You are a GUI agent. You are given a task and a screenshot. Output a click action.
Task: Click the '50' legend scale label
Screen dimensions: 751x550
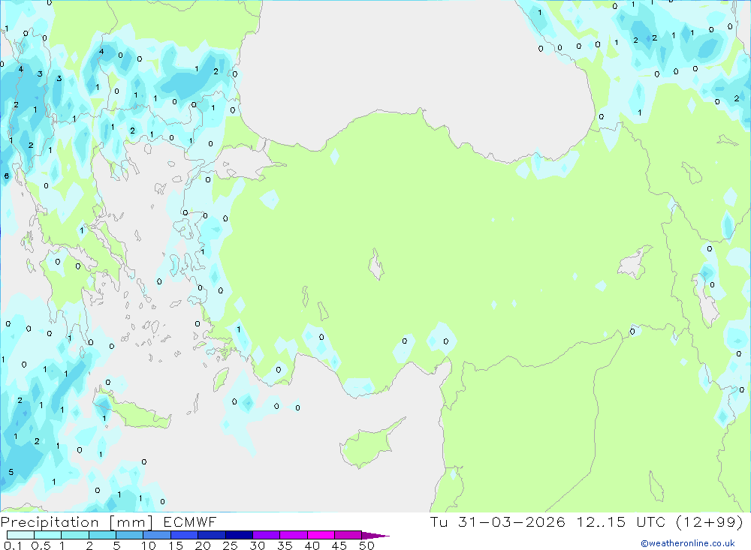tap(366, 545)
